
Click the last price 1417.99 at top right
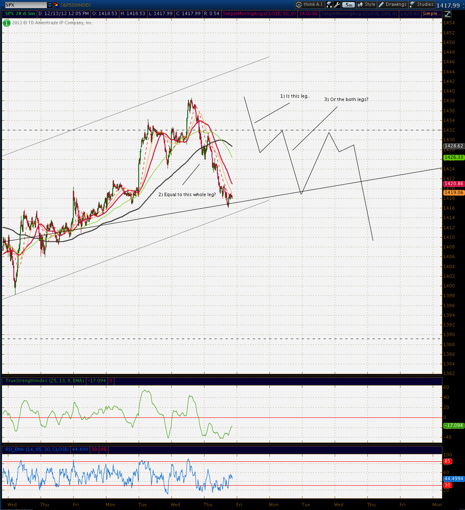point(448,5)
